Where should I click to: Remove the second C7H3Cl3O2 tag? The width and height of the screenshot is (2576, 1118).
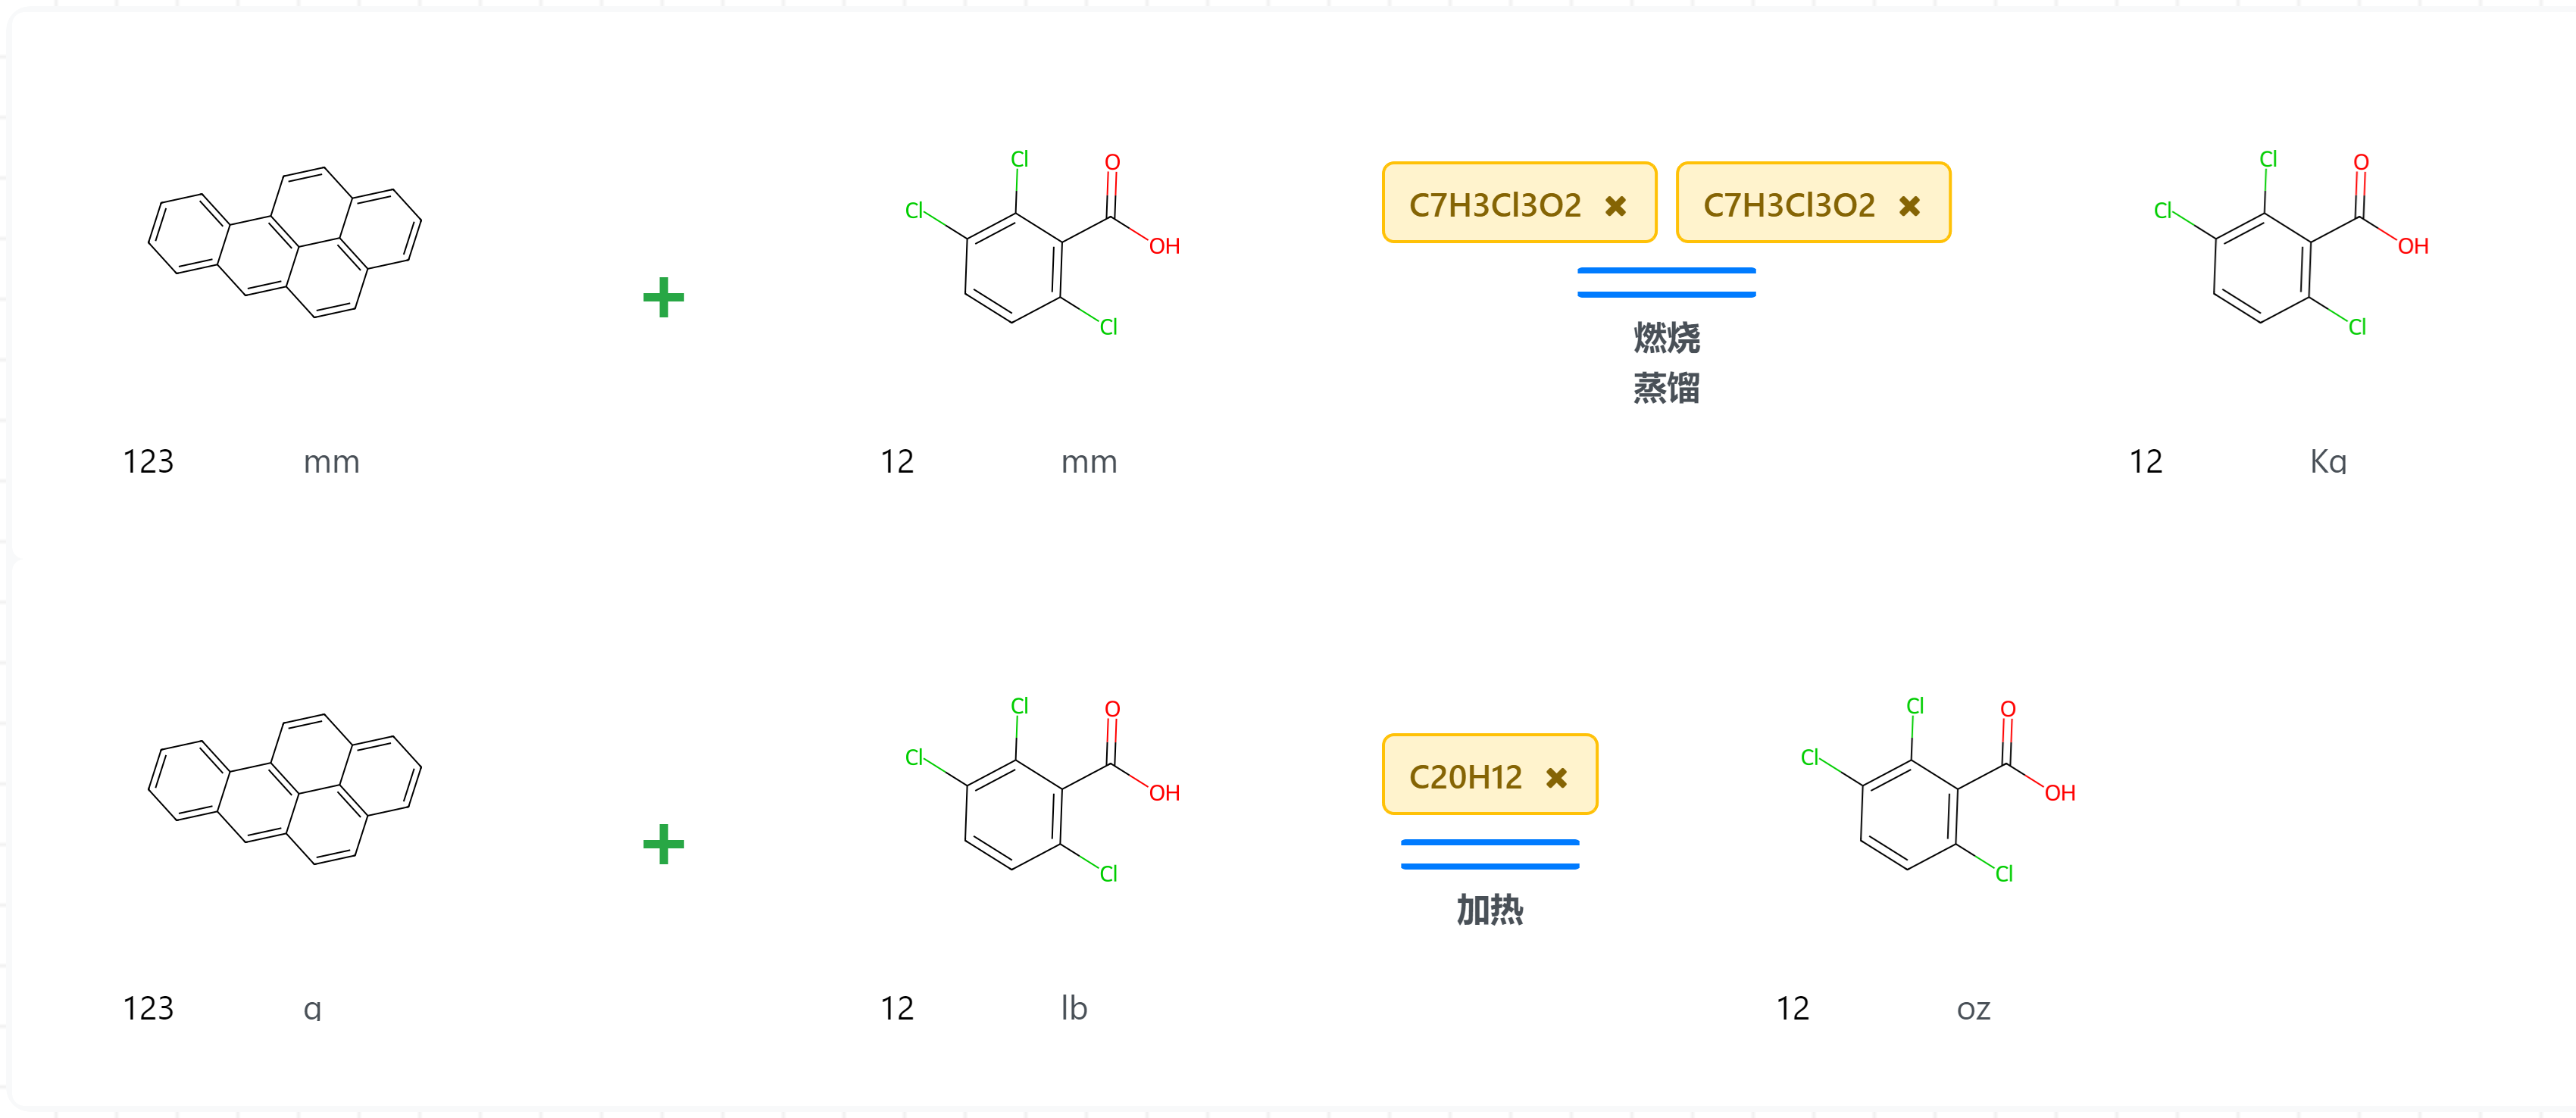pos(1909,206)
